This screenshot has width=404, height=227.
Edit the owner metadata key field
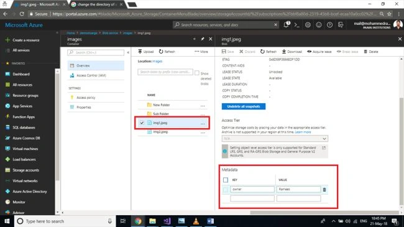(252, 189)
